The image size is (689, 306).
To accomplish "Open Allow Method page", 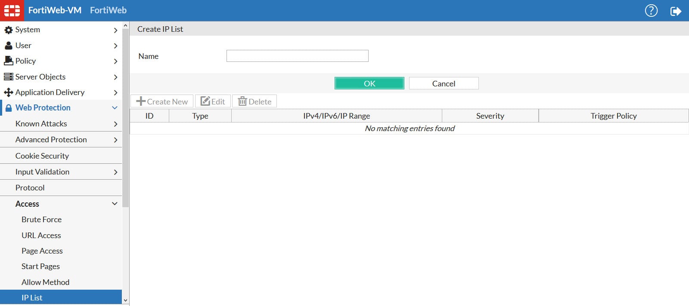I will tap(61, 282).
